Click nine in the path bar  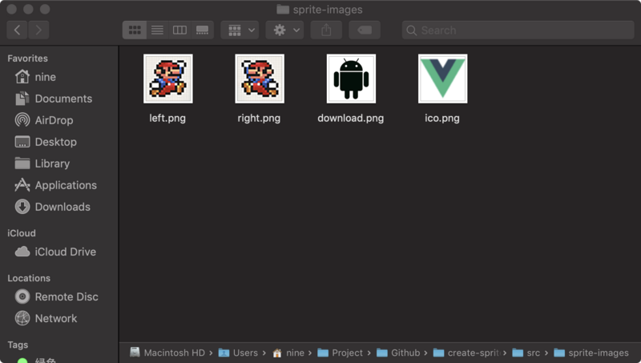288,353
